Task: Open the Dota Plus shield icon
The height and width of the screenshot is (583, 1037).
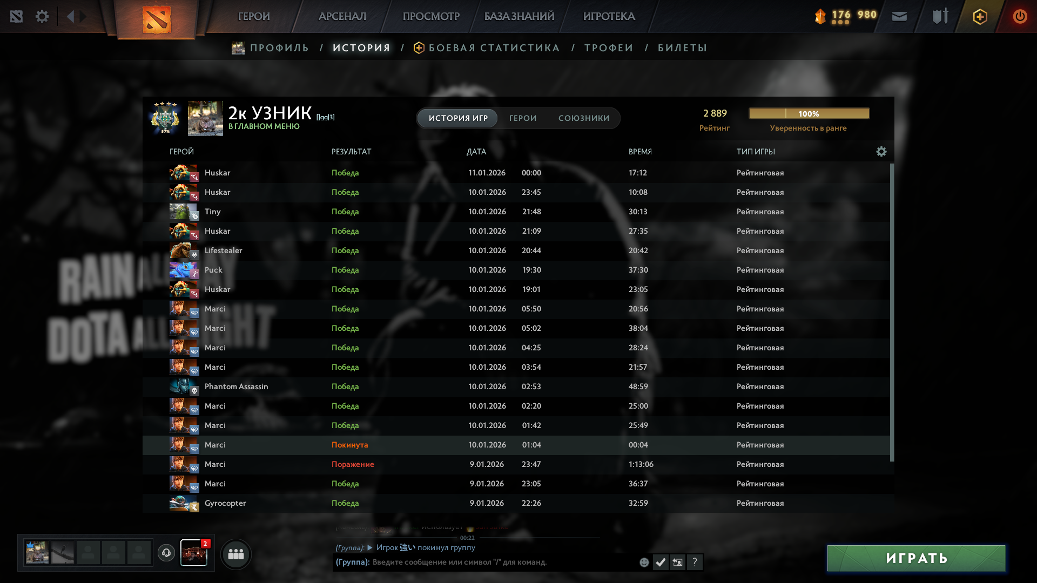Action: click(x=980, y=16)
